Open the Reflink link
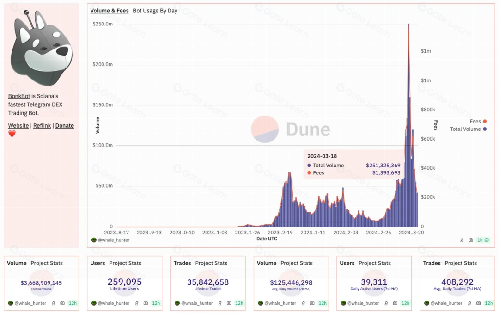Viewport: 499px width, 313px height. [x=42, y=126]
